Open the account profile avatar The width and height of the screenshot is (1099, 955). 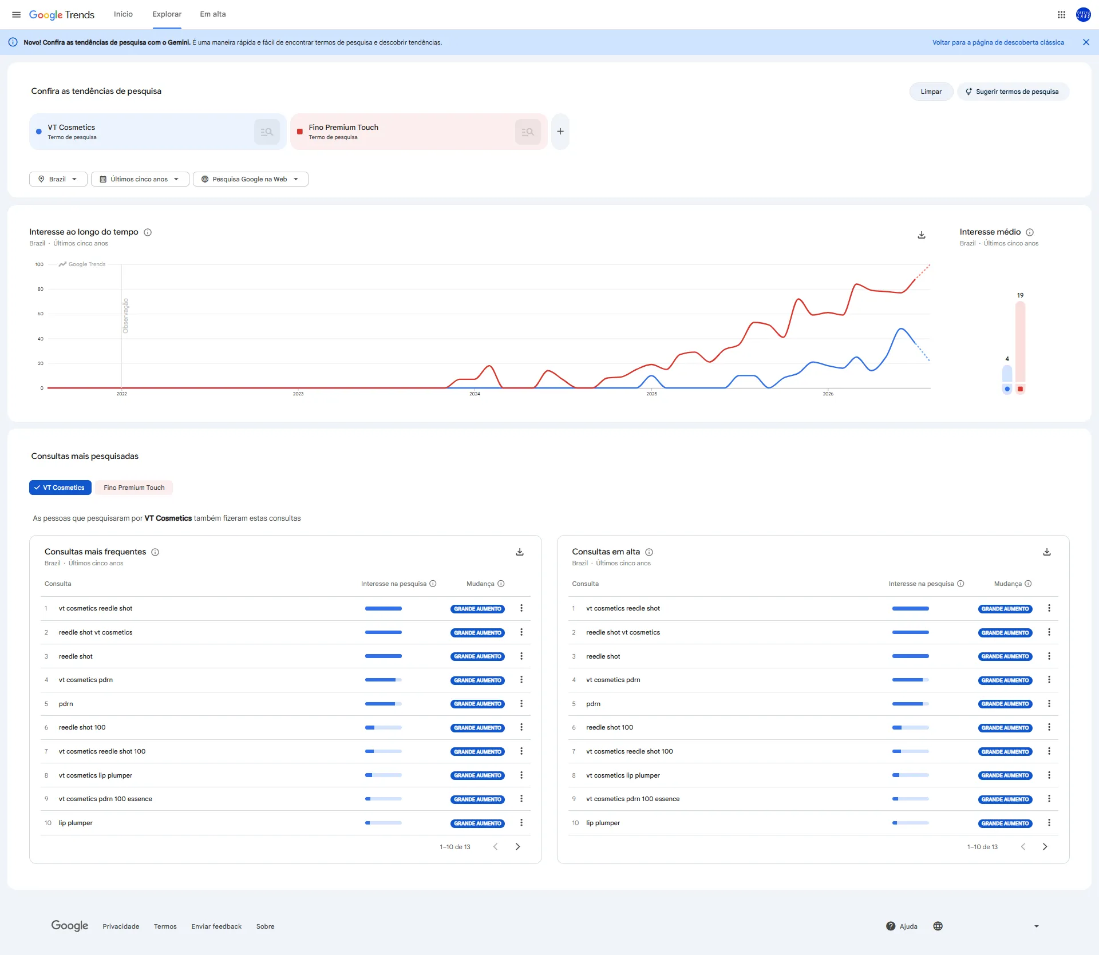point(1083,14)
